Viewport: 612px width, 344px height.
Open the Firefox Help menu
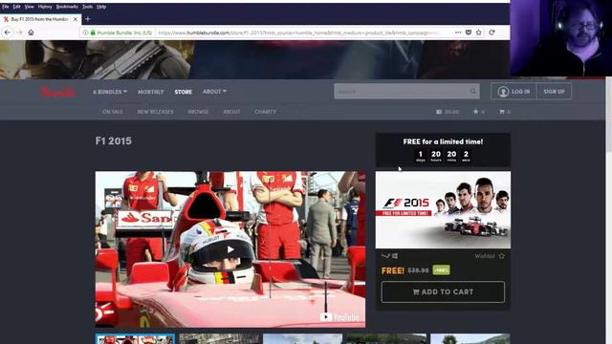point(101,7)
